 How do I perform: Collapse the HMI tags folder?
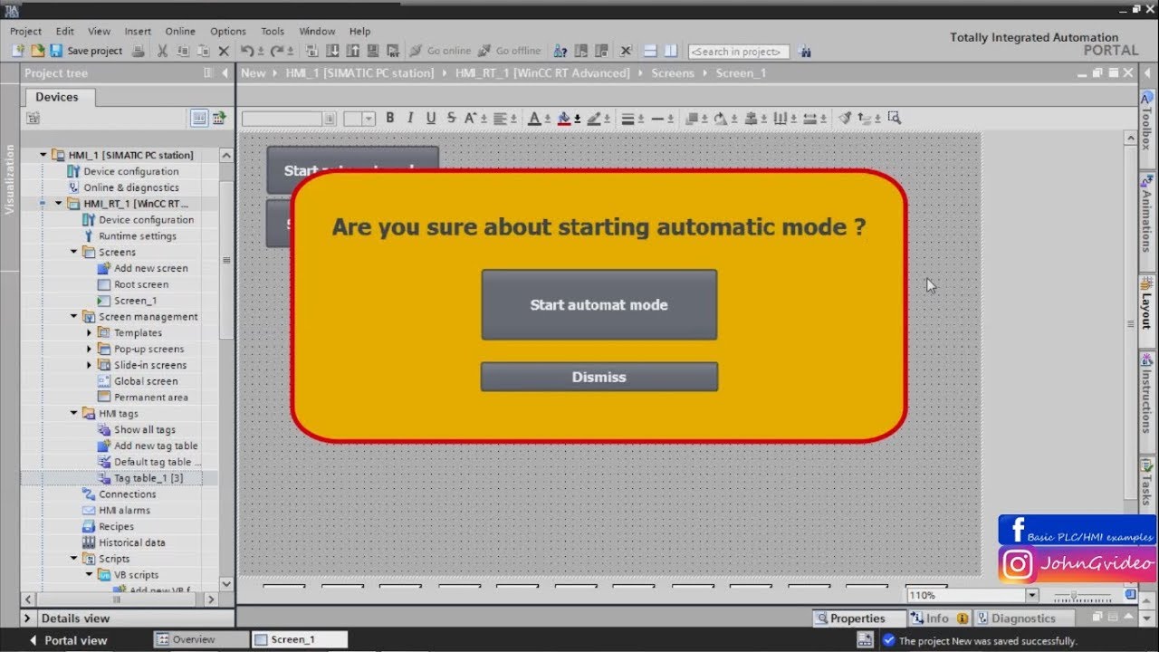pyautogui.click(x=73, y=413)
